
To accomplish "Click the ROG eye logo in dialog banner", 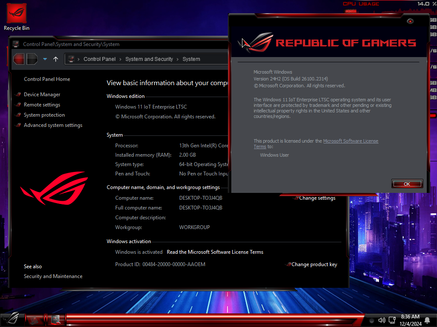I will [256, 43].
